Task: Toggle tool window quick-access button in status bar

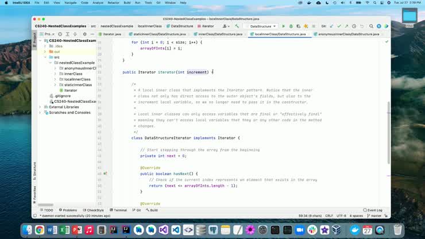Action: 35,216
